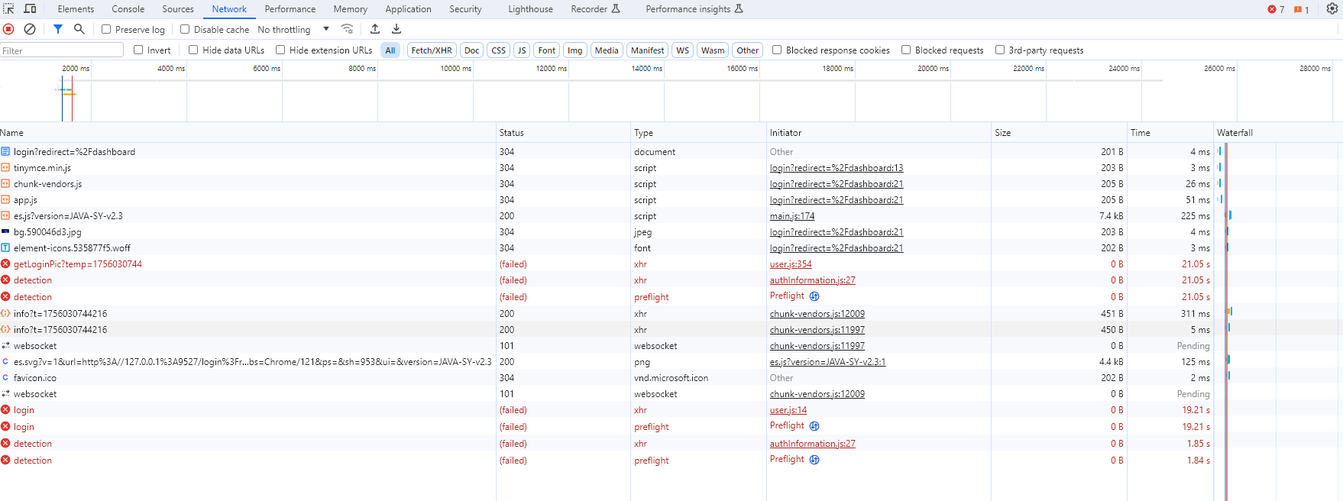The width and height of the screenshot is (1343, 501).
Task: Enable Disable cache checkbox
Action: click(185, 29)
